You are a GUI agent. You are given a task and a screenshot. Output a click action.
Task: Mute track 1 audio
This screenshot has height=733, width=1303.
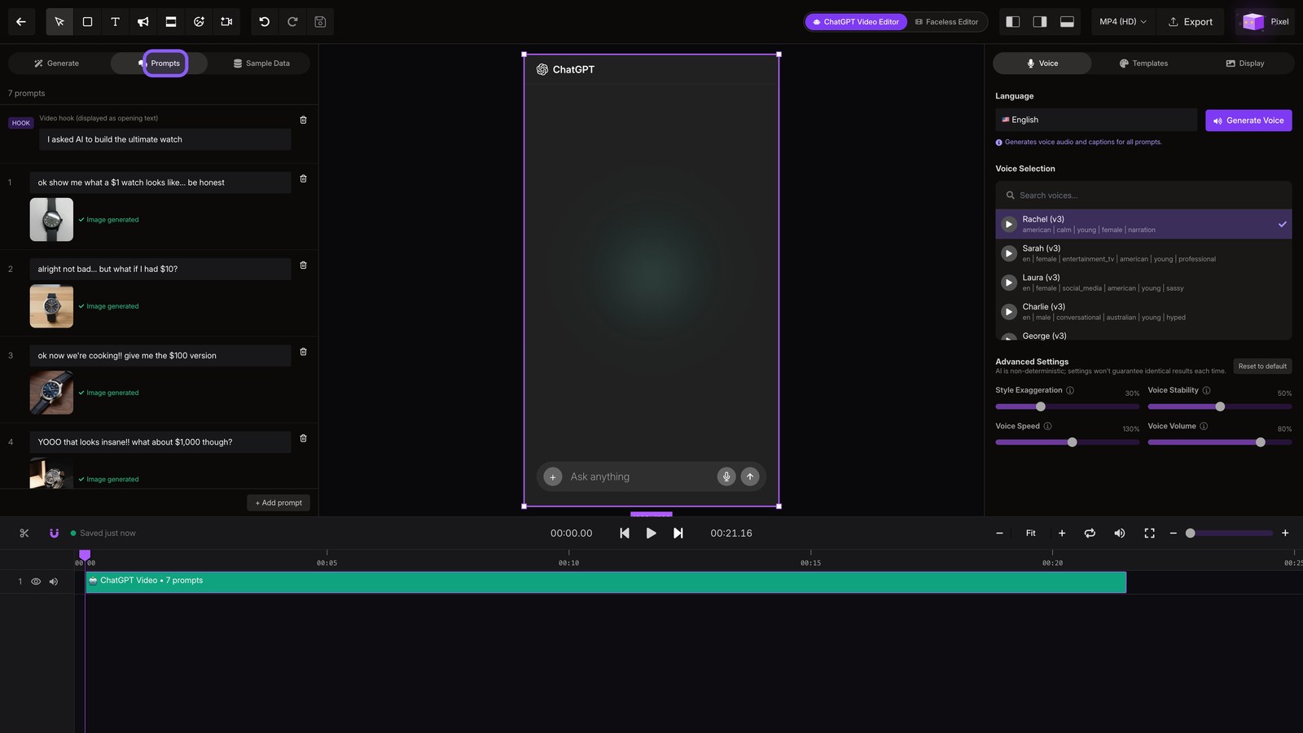click(x=54, y=582)
